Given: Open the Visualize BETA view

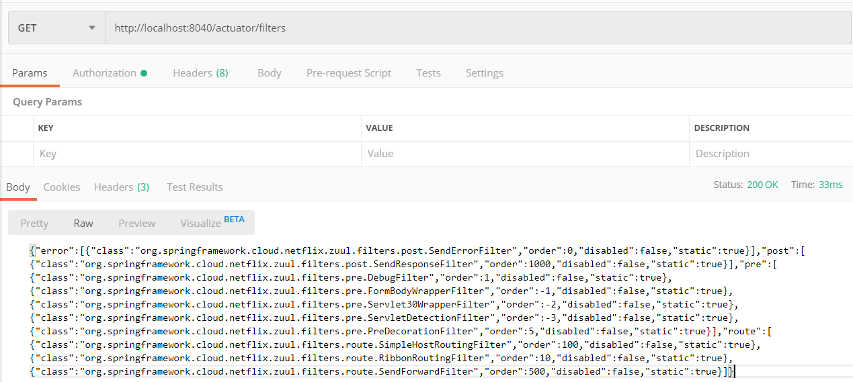Looking at the screenshot, I should pos(212,222).
